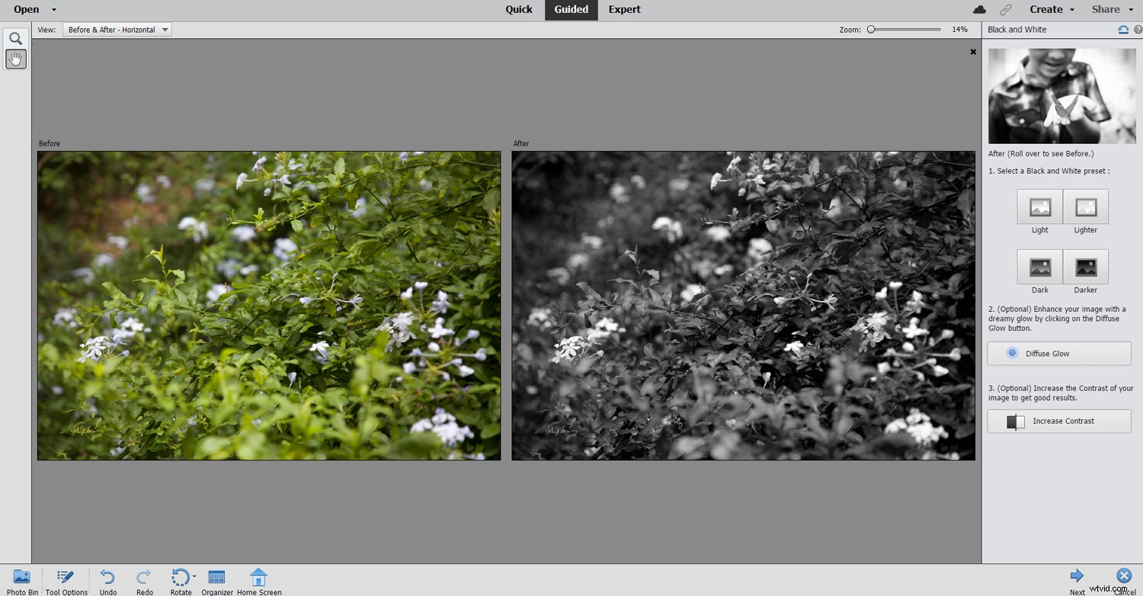
Task: Apply Increase Contrast to the image
Action: click(1058, 421)
